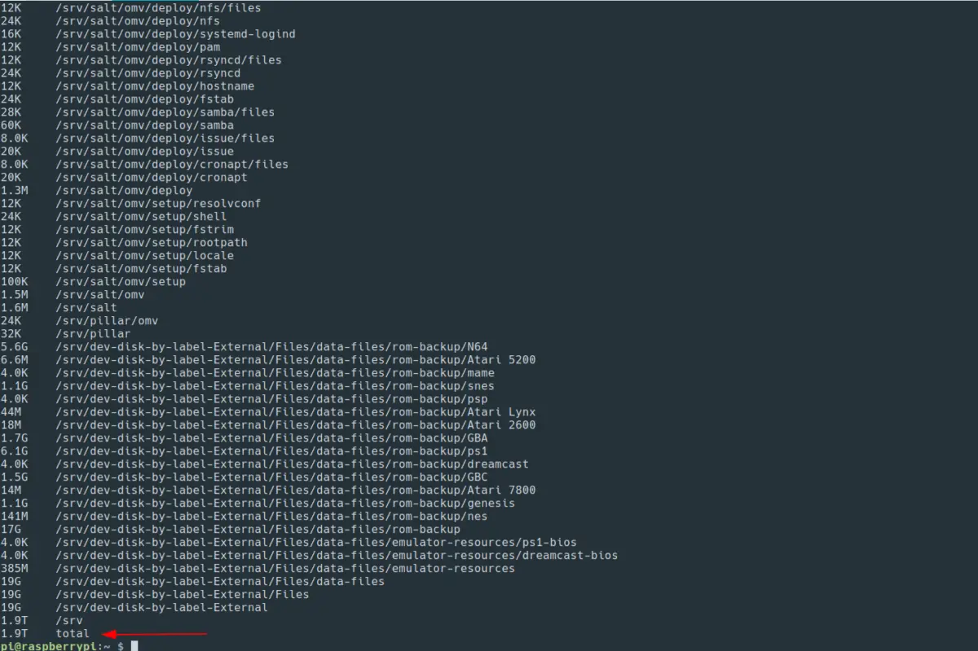Select the Atari 5200 directory line
978x651 pixels.
(295, 359)
